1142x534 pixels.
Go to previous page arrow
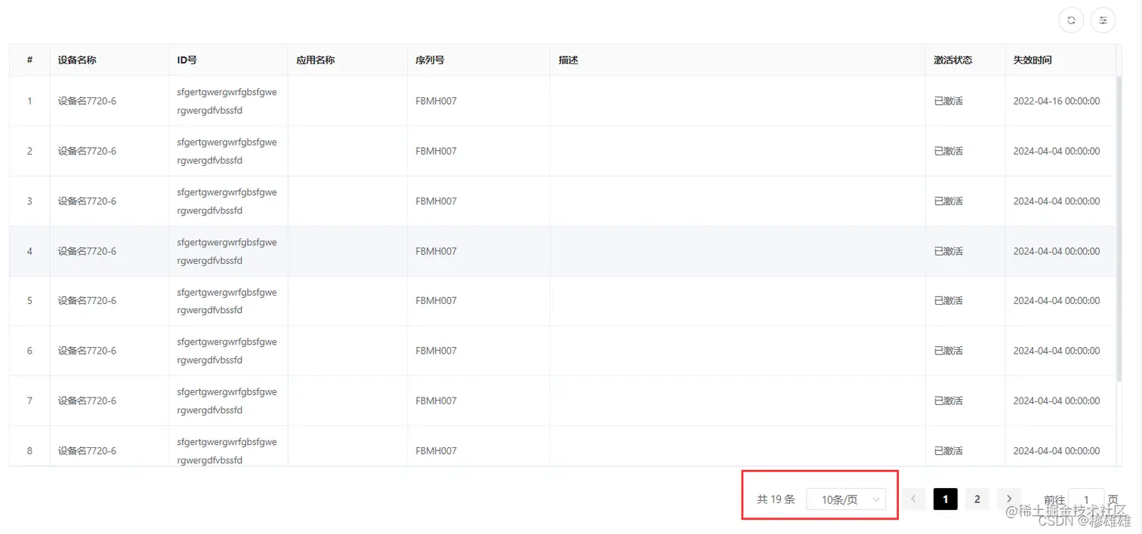(914, 499)
